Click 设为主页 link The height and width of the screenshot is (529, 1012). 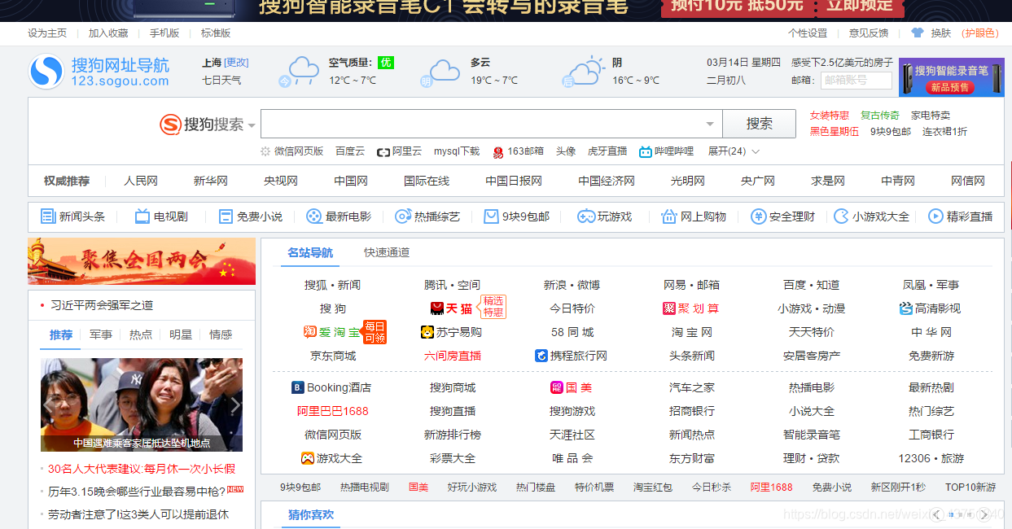tap(47, 33)
